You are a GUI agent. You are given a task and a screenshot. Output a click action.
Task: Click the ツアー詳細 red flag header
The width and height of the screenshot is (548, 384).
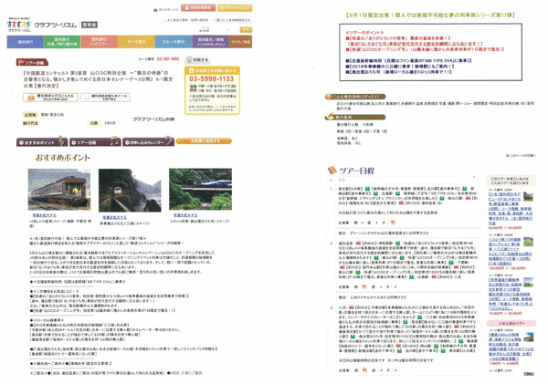click(32, 63)
